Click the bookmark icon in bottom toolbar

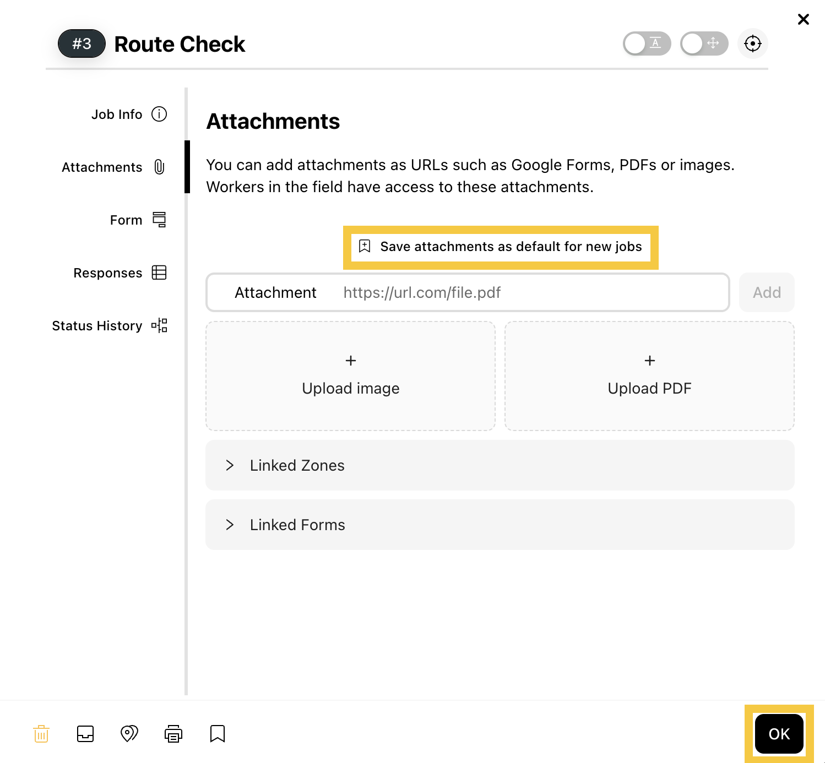(x=218, y=734)
